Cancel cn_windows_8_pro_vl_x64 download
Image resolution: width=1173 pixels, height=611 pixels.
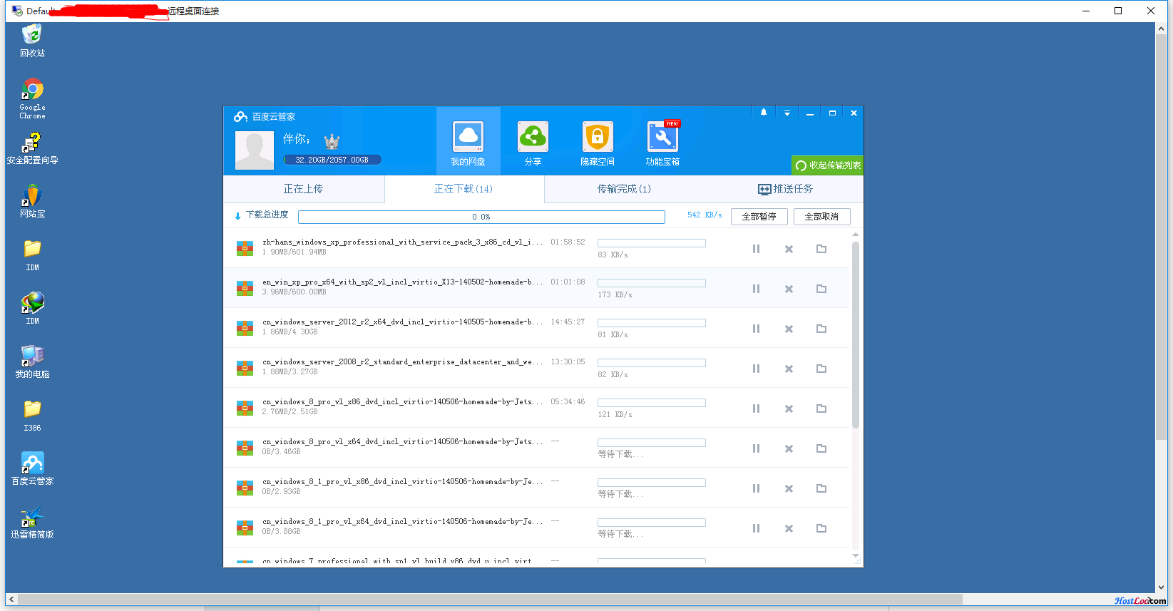click(x=789, y=448)
